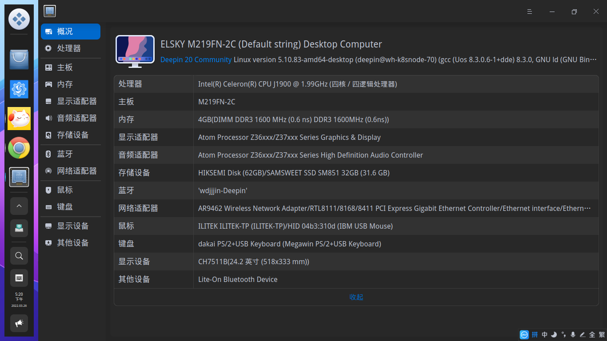Open display adapter (显示适配器) page
The image size is (607, 341).
pyautogui.click(x=76, y=101)
